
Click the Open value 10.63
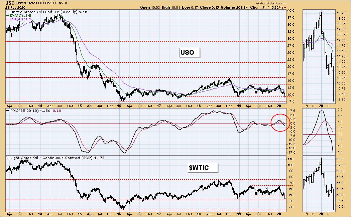tap(155, 7)
